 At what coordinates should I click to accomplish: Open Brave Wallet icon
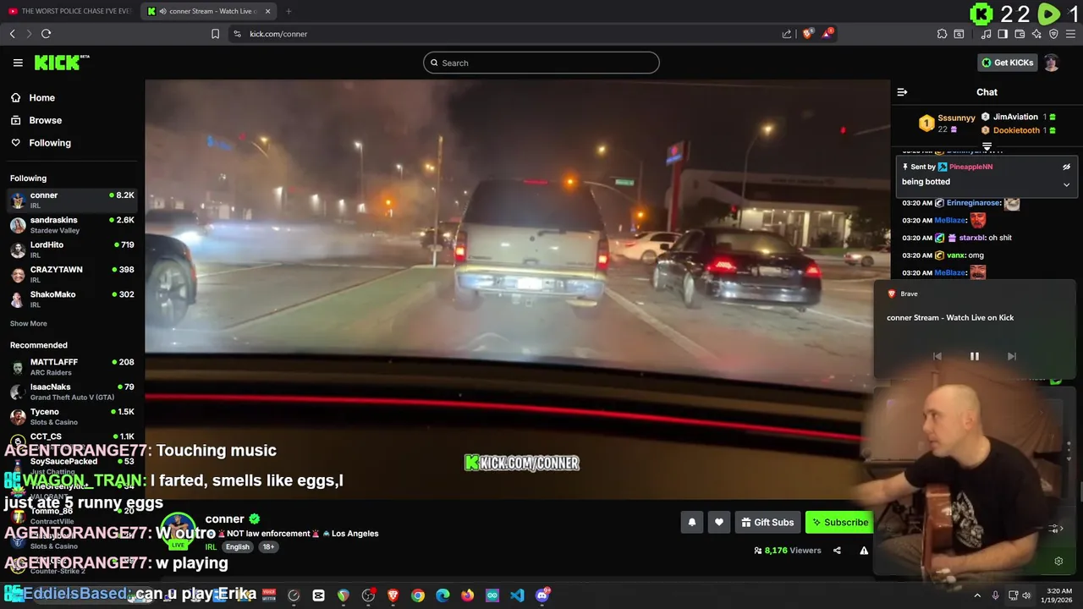coord(1020,34)
